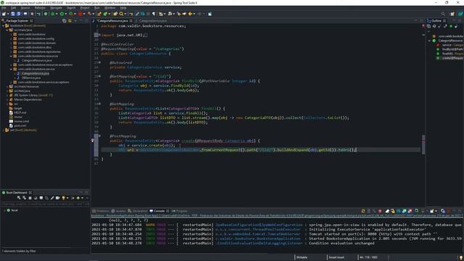Click the Sort icon in Outline toolbar
The width and height of the screenshot is (464, 261).
tap(434, 26)
